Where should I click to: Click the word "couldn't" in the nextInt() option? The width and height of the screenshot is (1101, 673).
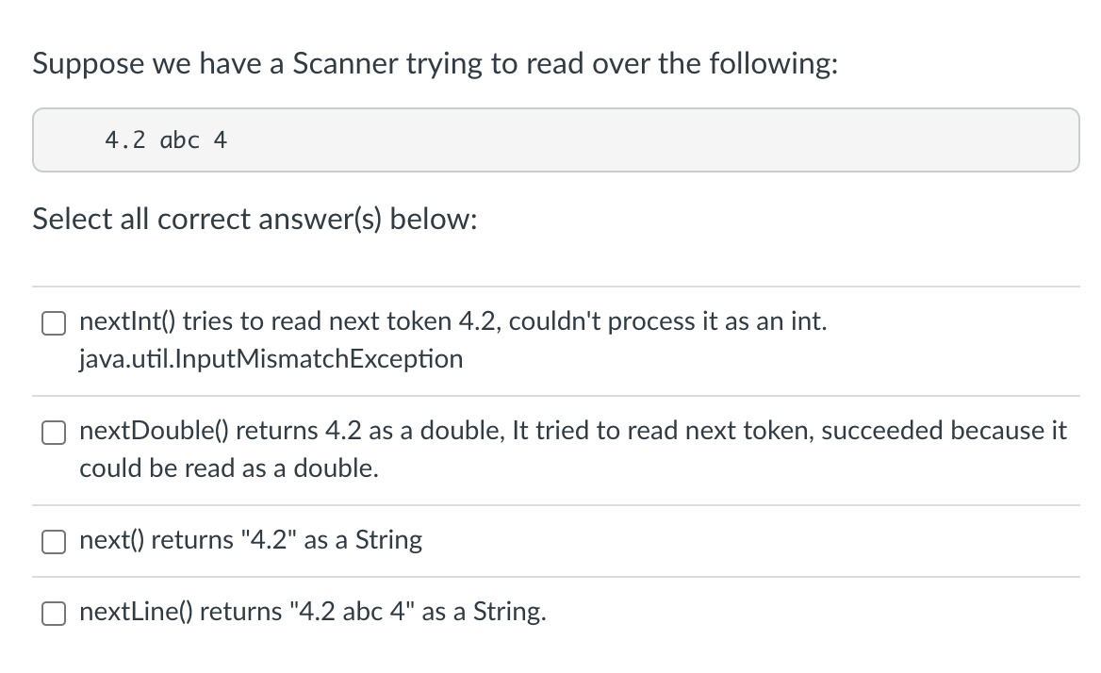(554, 321)
